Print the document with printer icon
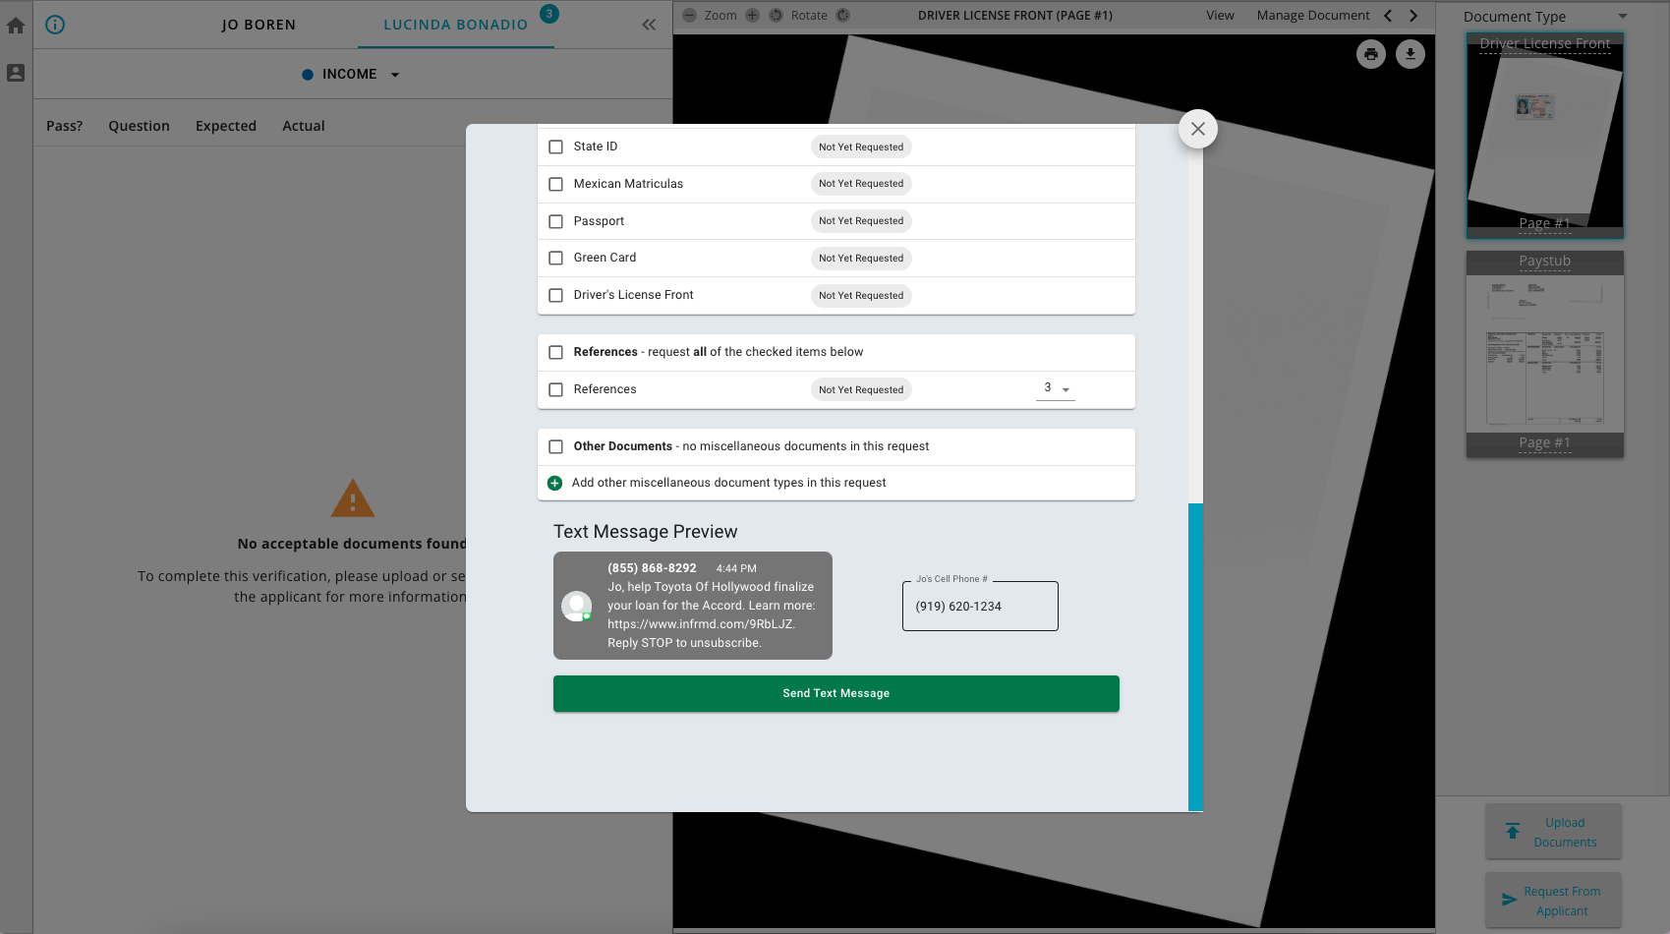 1371,54
